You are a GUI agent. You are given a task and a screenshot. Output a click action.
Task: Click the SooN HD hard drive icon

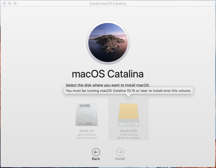click(86, 115)
